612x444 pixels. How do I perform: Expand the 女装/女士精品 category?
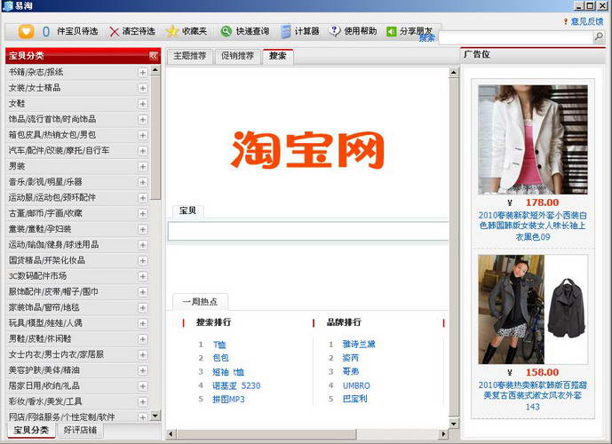[x=142, y=88]
